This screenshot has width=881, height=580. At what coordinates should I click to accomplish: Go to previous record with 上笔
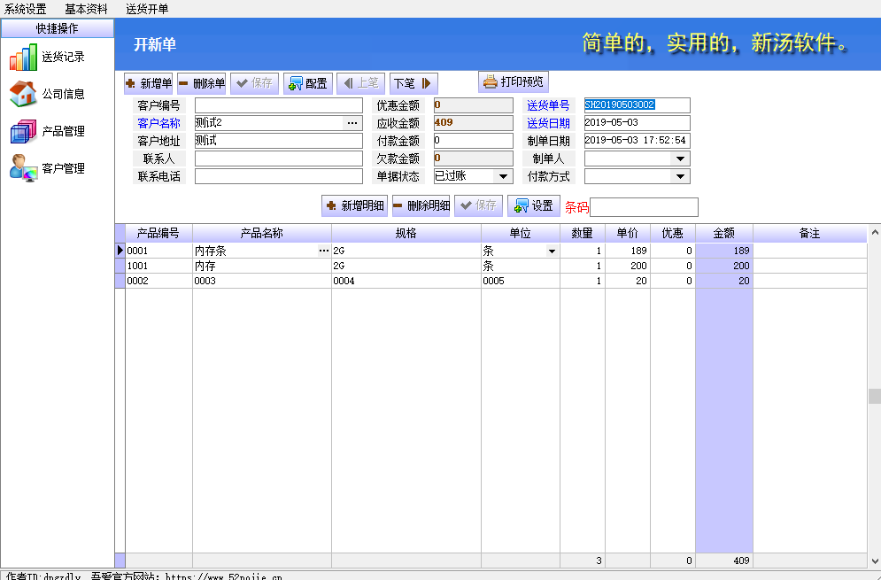(x=360, y=83)
